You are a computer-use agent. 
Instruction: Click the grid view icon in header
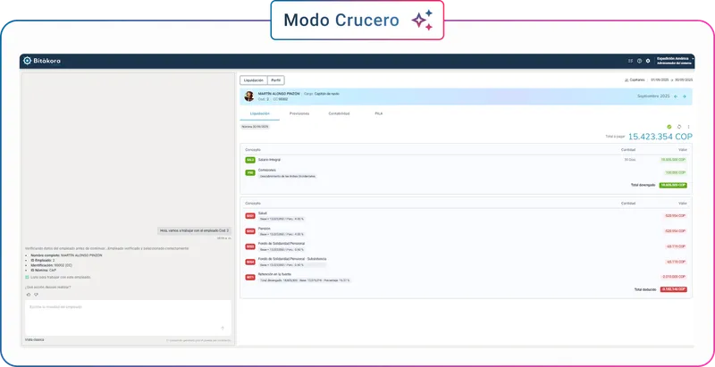coord(631,61)
